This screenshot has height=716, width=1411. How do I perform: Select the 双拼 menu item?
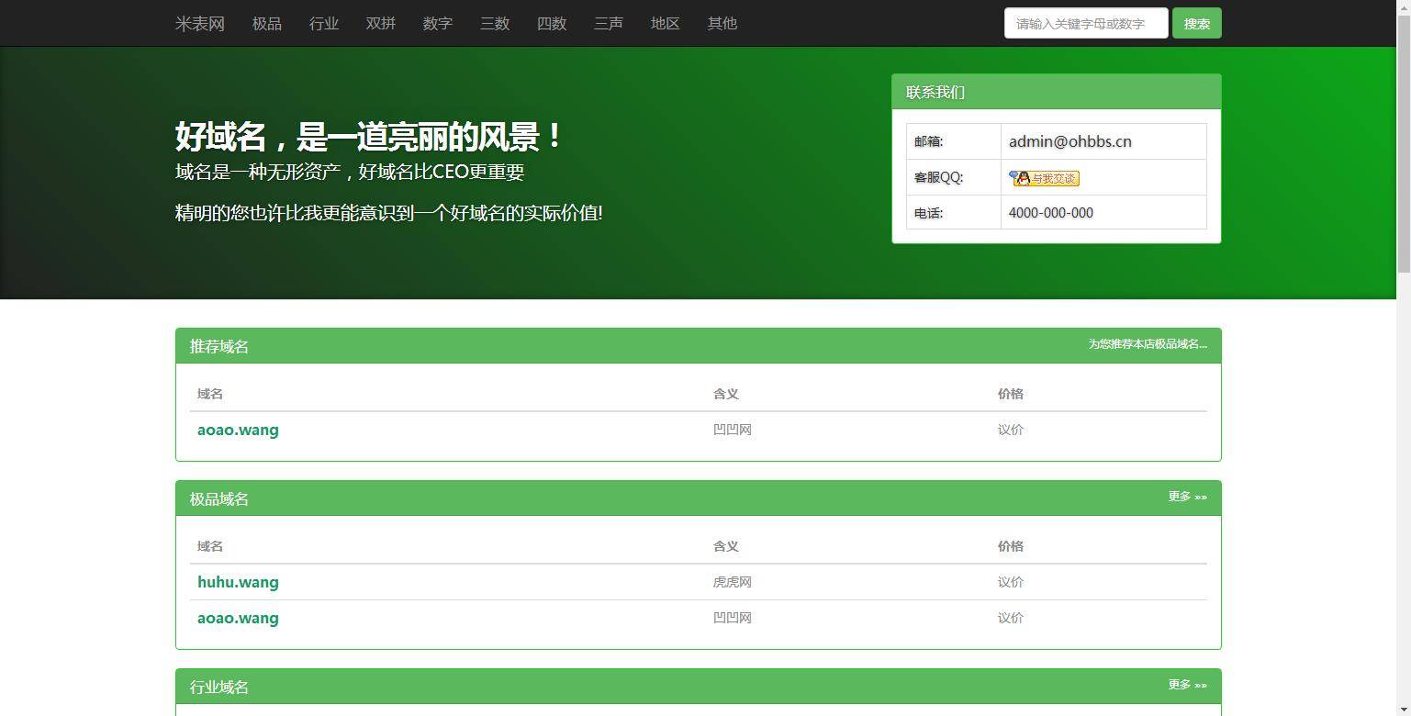coord(380,24)
